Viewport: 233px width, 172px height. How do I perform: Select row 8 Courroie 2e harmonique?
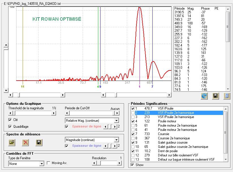click(177, 138)
